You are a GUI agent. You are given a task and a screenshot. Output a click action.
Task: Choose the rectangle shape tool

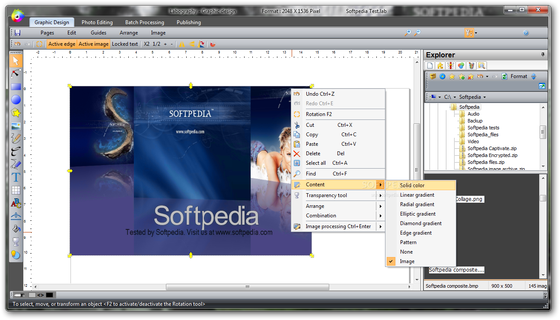[x=16, y=87]
